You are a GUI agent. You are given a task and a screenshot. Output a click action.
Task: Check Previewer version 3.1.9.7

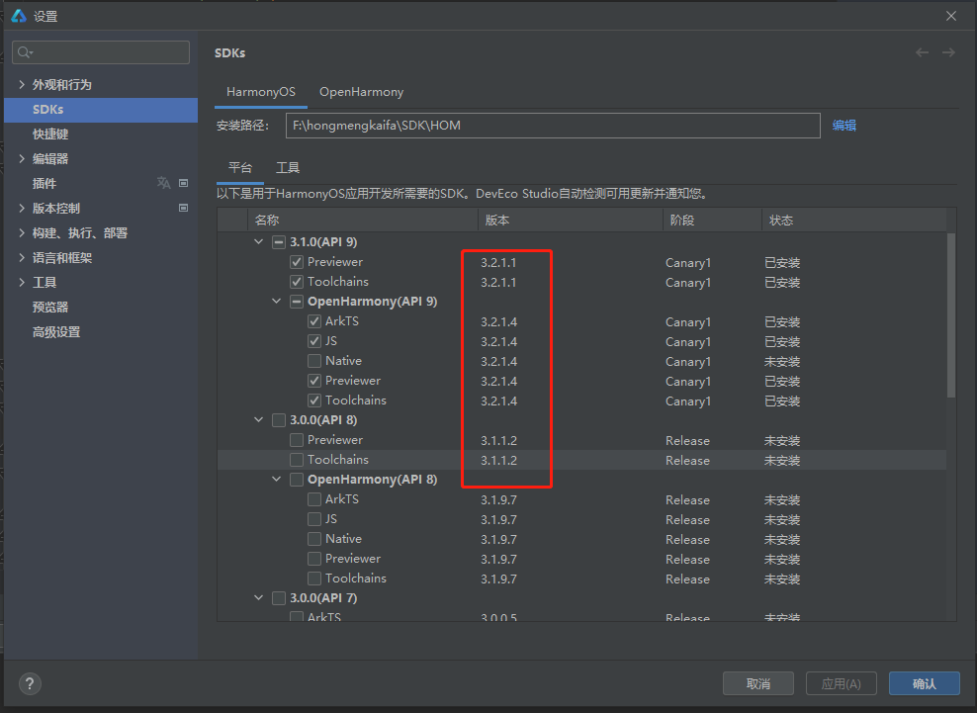[314, 559]
